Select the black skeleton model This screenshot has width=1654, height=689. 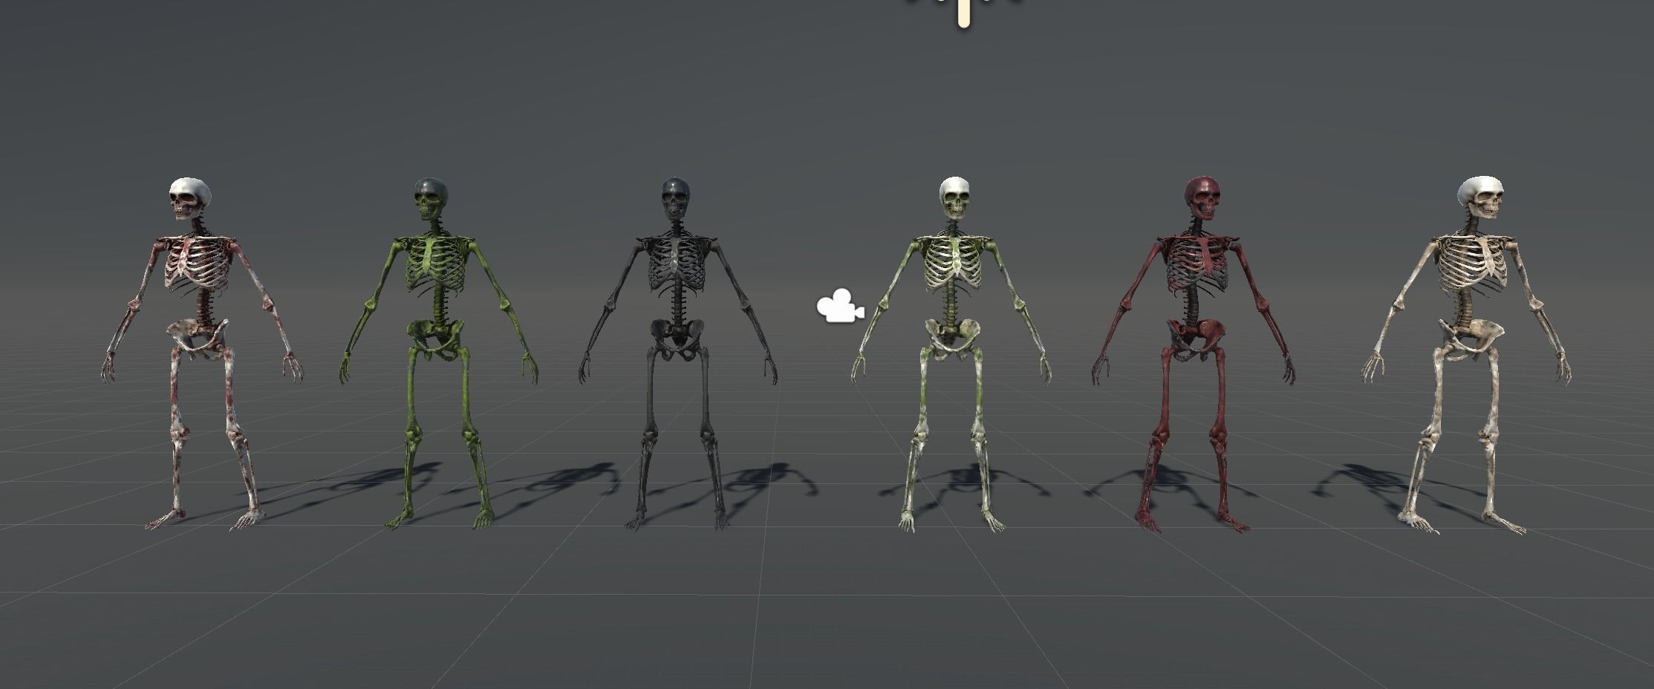[678, 353]
